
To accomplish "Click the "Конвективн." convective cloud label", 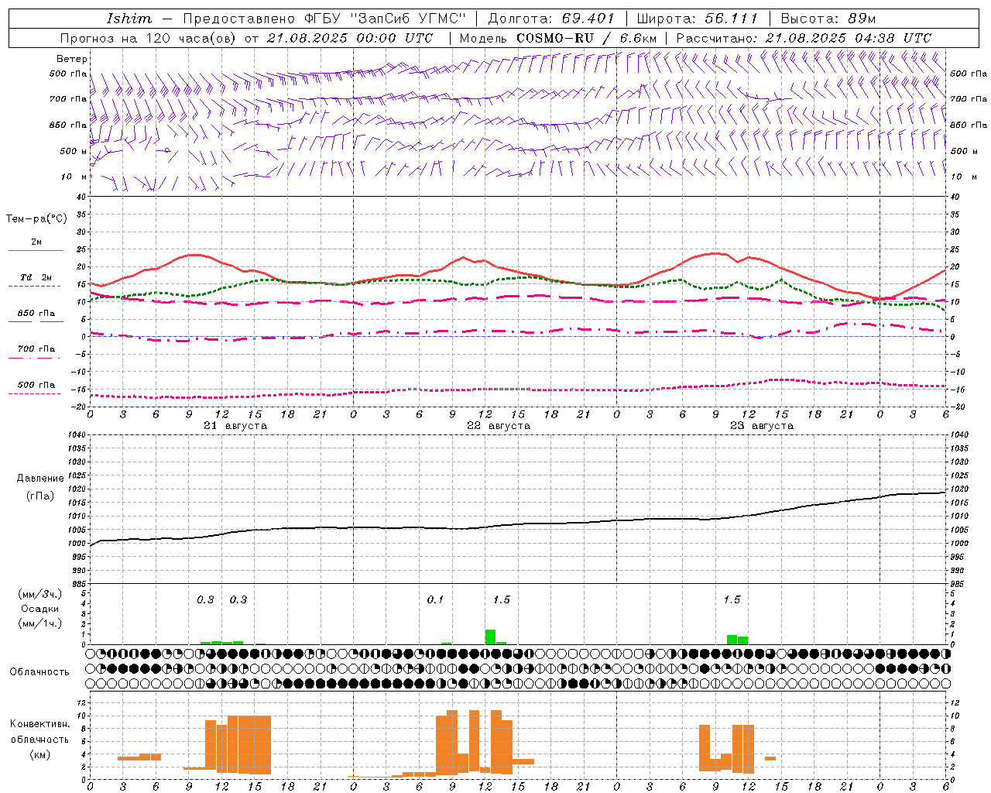I will pos(40,724).
